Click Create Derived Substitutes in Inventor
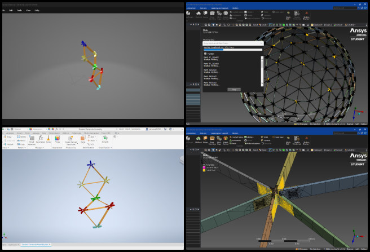Image resolution: width=370 pixels, height=252 pixels. pos(71,140)
